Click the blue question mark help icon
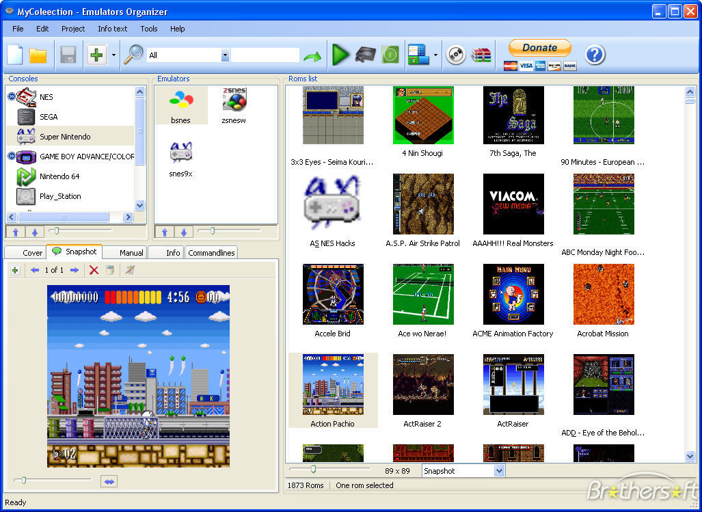Viewport: 702px width, 512px height. pyautogui.click(x=595, y=55)
